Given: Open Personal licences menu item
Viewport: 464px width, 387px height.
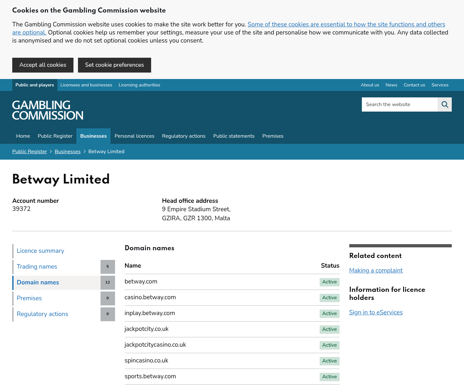Looking at the screenshot, I should point(134,136).
